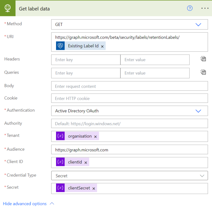Open the Authentication dropdown
The height and width of the screenshot is (213, 212).
click(198, 111)
